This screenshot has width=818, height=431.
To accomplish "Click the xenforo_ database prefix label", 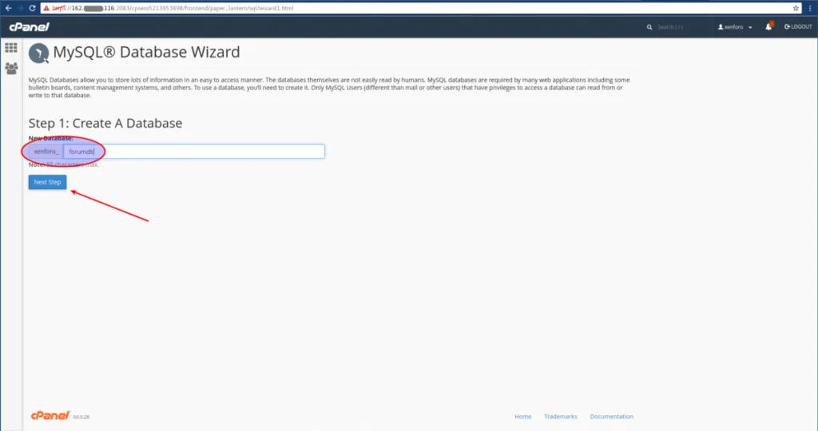I will pyautogui.click(x=46, y=152).
